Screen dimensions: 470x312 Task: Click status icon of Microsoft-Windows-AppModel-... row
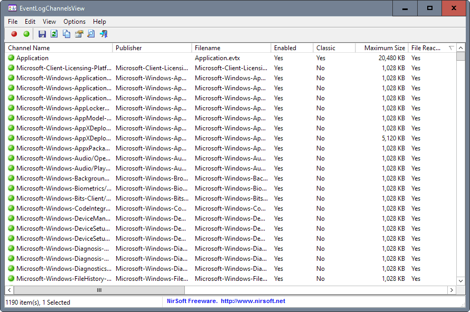(11, 118)
